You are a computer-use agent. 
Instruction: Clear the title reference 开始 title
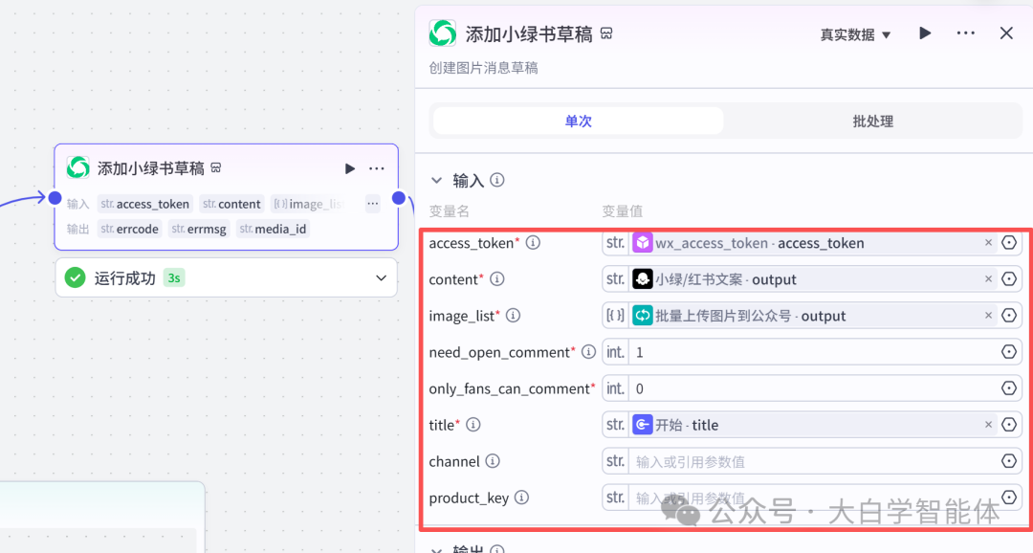(x=988, y=425)
